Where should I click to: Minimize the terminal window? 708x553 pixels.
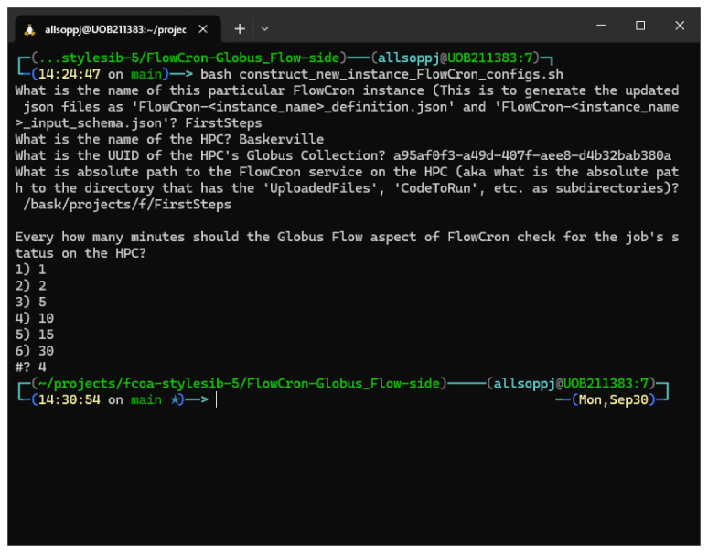click(601, 26)
